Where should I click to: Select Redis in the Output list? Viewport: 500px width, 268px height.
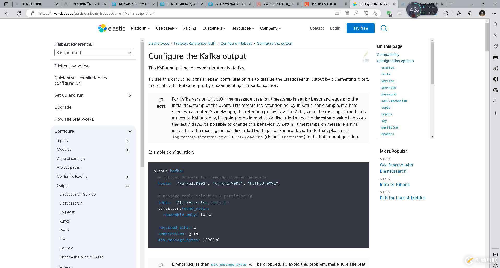(64, 230)
